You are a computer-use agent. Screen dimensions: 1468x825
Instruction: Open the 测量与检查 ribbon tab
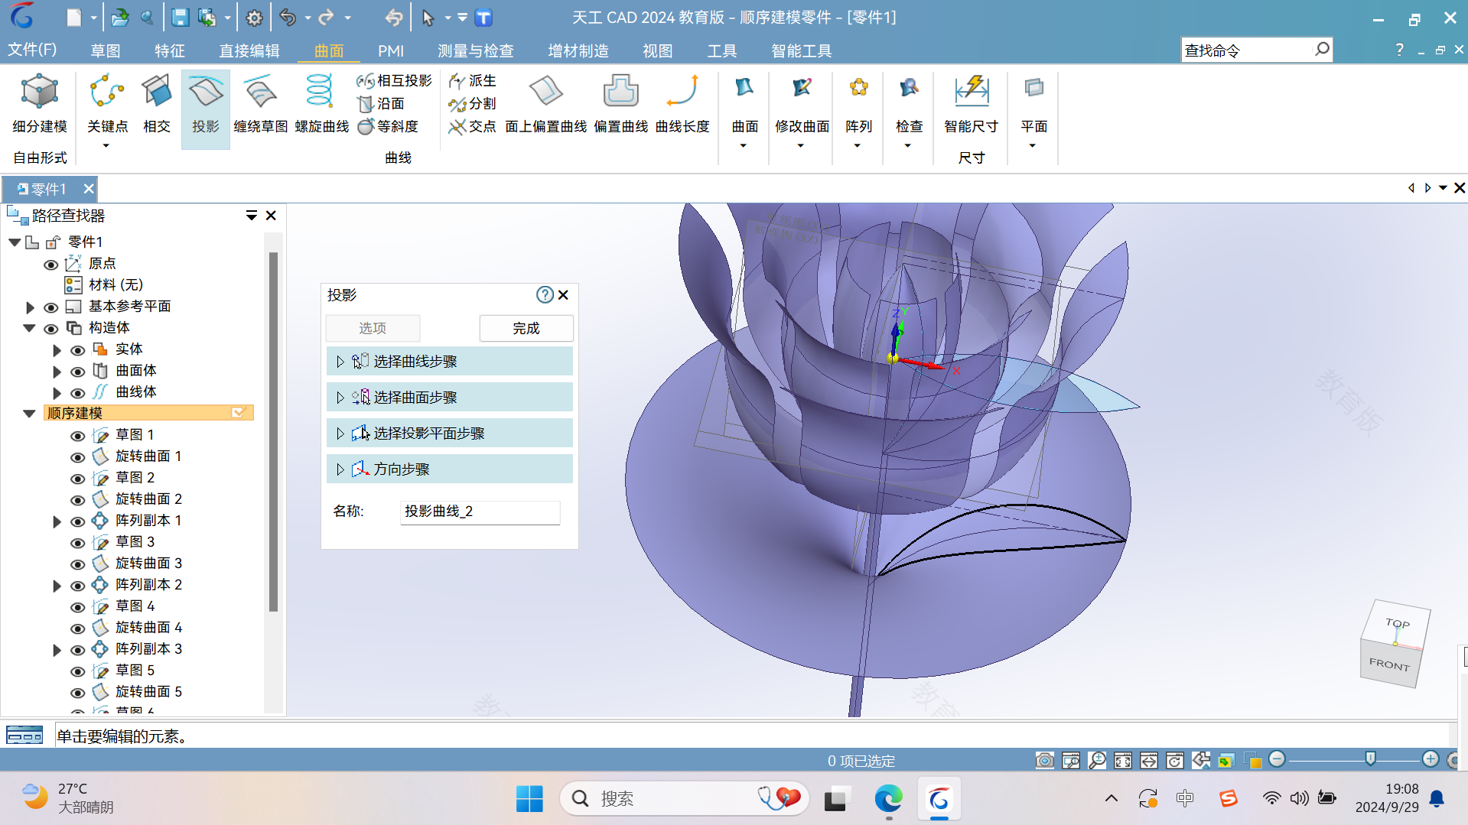click(x=475, y=50)
